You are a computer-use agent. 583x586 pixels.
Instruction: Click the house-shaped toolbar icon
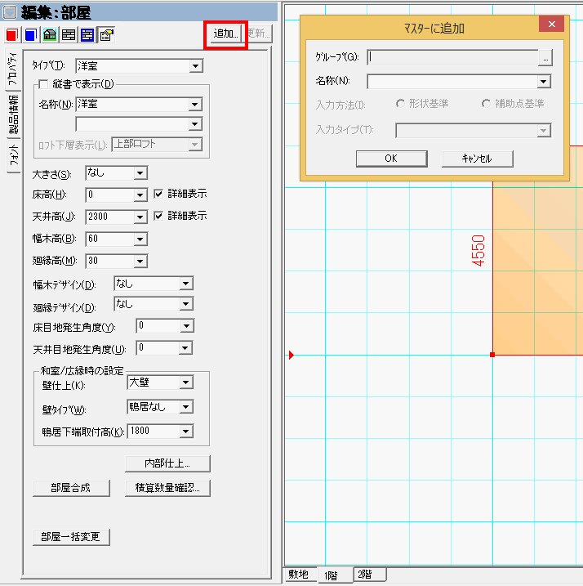(x=50, y=35)
